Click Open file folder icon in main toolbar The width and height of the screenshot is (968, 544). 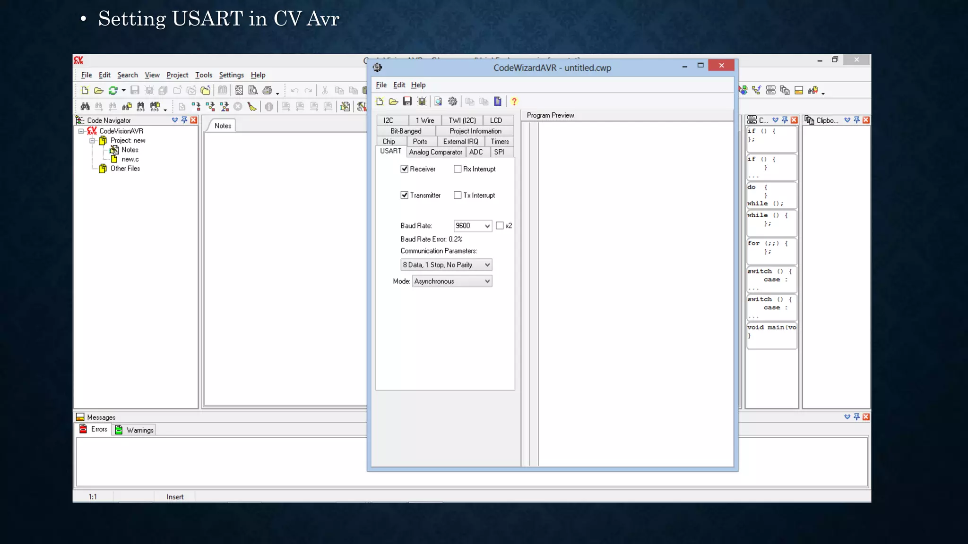pyautogui.click(x=98, y=90)
